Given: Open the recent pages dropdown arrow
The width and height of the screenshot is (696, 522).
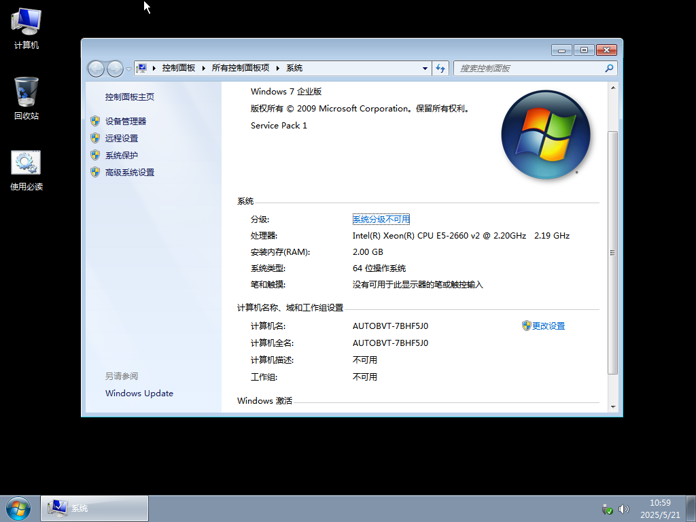Looking at the screenshot, I should [128, 69].
